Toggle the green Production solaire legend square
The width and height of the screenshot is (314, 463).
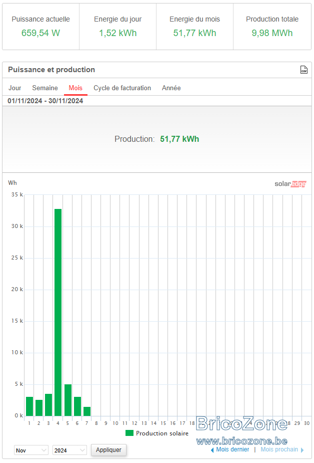click(x=129, y=433)
